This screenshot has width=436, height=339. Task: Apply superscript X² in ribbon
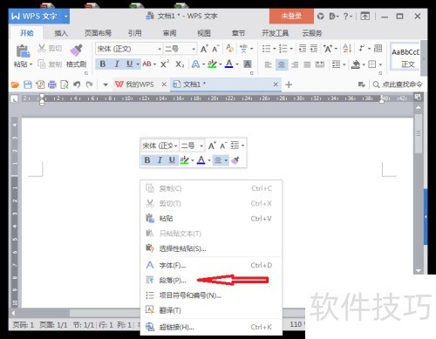(x=165, y=64)
